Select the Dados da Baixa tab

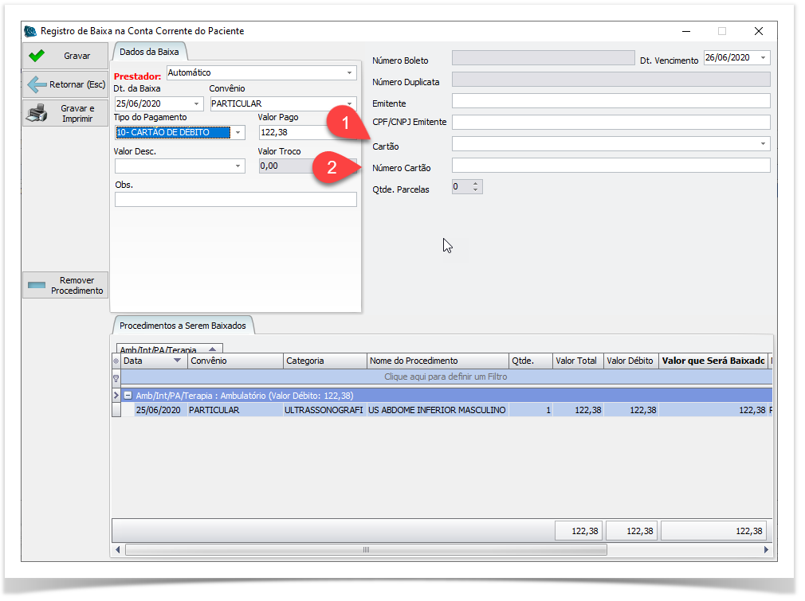(x=149, y=52)
